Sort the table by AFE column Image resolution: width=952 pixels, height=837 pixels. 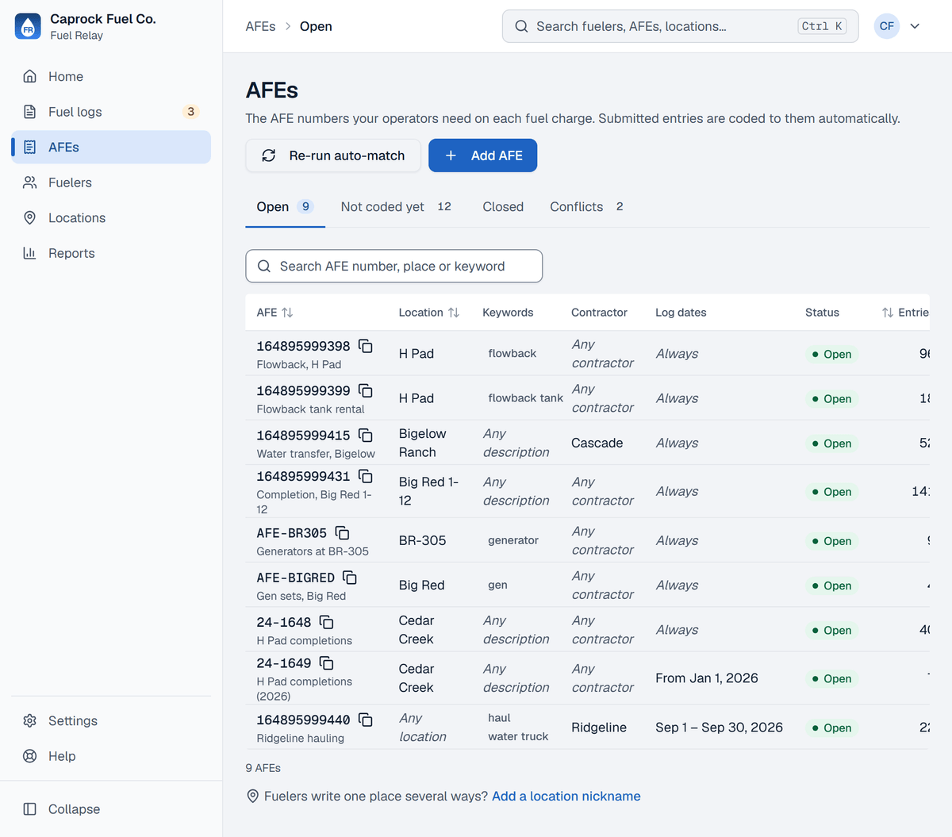coord(274,313)
